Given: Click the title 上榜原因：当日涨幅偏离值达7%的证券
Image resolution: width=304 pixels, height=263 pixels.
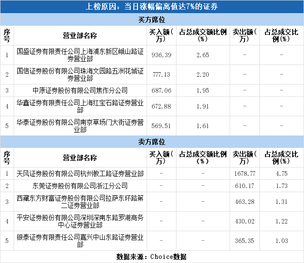Looking at the screenshot, I should 152,7.
